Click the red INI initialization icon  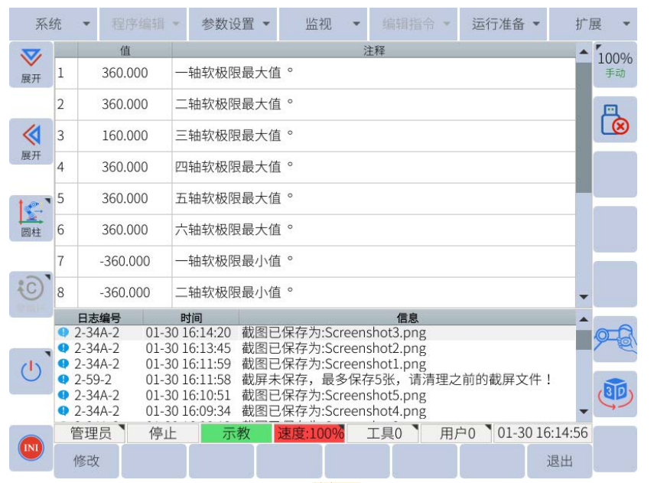(x=31, y=446)
